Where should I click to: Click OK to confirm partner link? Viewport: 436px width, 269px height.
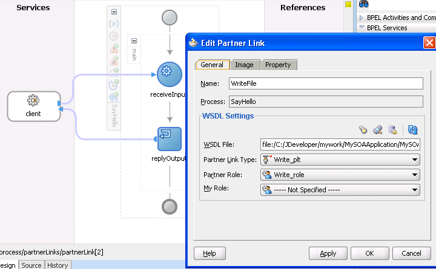pos(369,253)
